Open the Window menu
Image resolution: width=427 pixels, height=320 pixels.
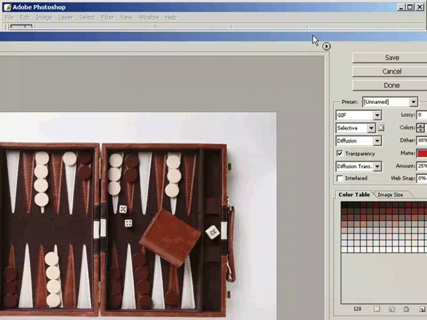click(x=149, y=17)
